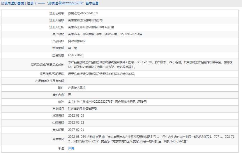Image resolution: width=242 pixels, height=154 pixels.
Task: Click the 管理类别 label
Action: click(x=58, y=48)
